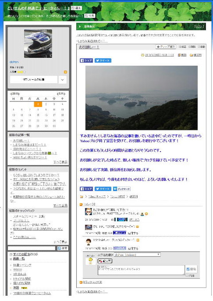Click Facebook share button below article text
This screenshot has height=301, width=213.
coord(86,189)
